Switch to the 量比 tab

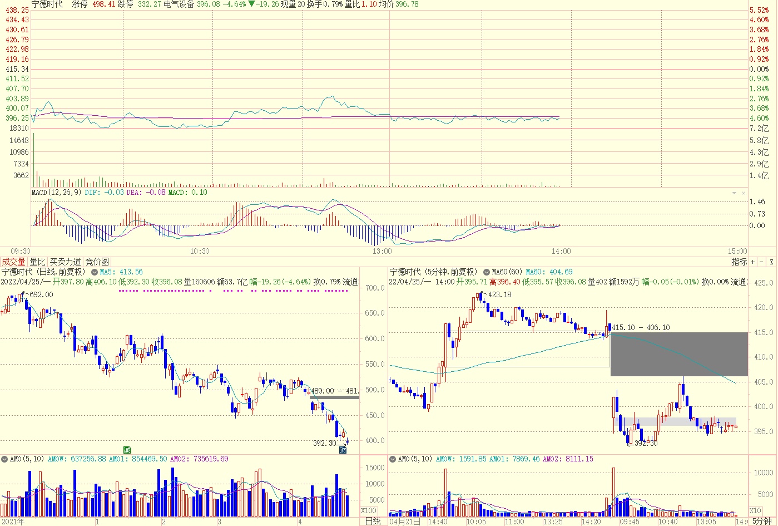(37, 262)
